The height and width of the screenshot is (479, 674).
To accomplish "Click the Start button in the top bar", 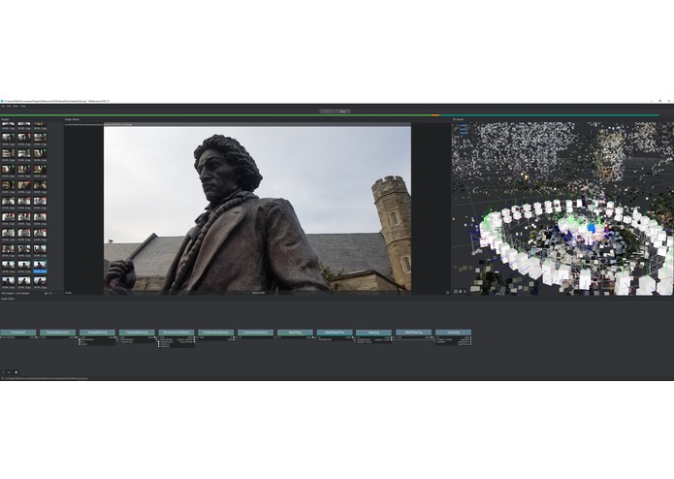I will pos(327,112).
